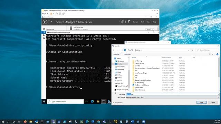The image size is (221, 124).
Task: Open the TASKS dropdown in Properties
Action: pyautogui.click(x=150, y=29)
